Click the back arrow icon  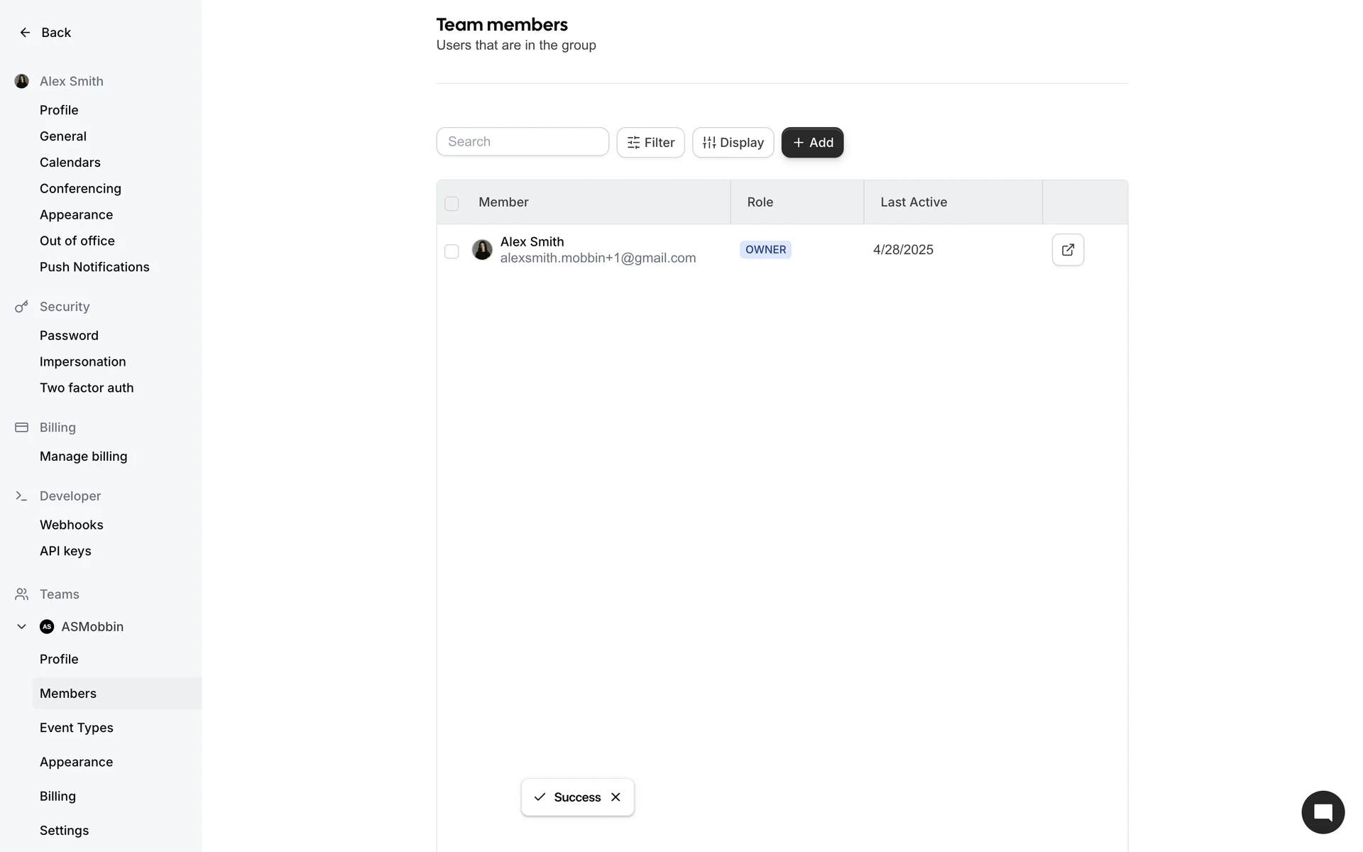(x=25, y=33)
